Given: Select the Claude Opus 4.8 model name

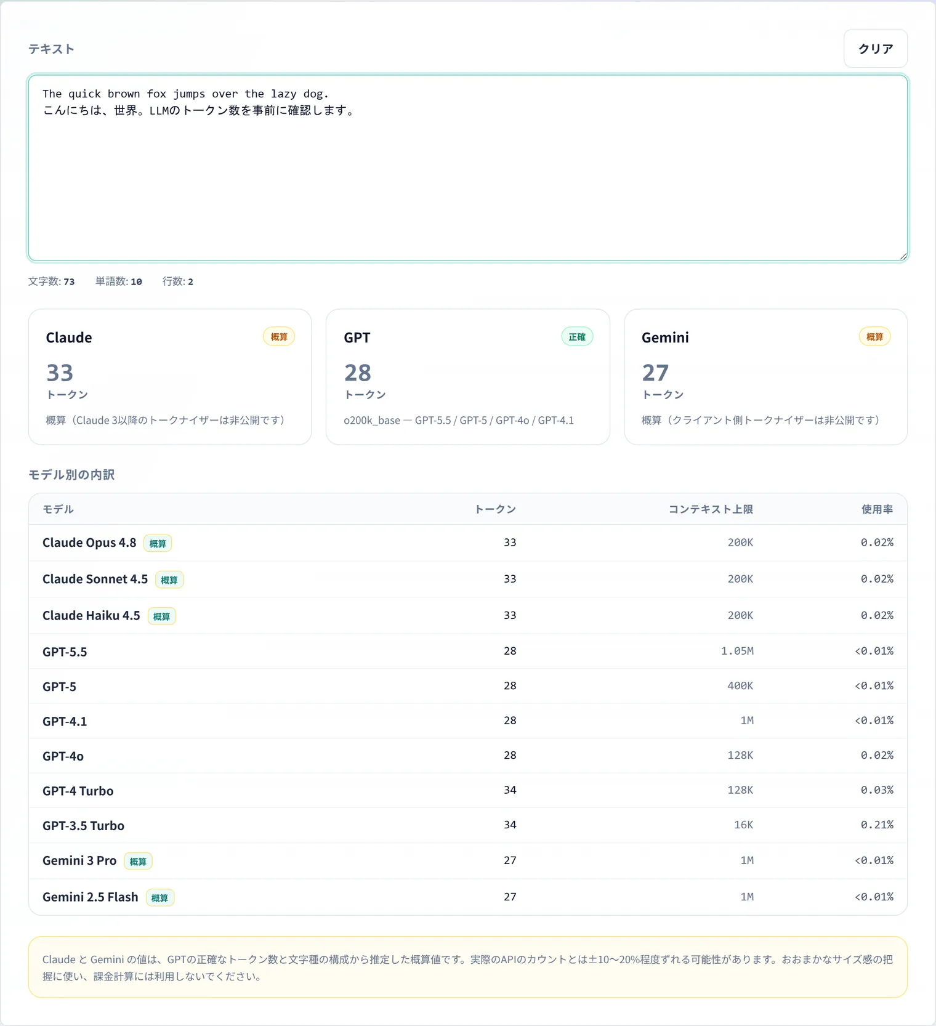Looking at the screenshot, I should click(89, 543).
